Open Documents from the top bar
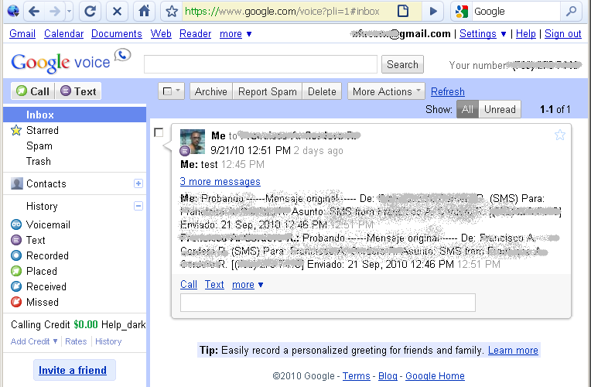 (x=117, y=33)
